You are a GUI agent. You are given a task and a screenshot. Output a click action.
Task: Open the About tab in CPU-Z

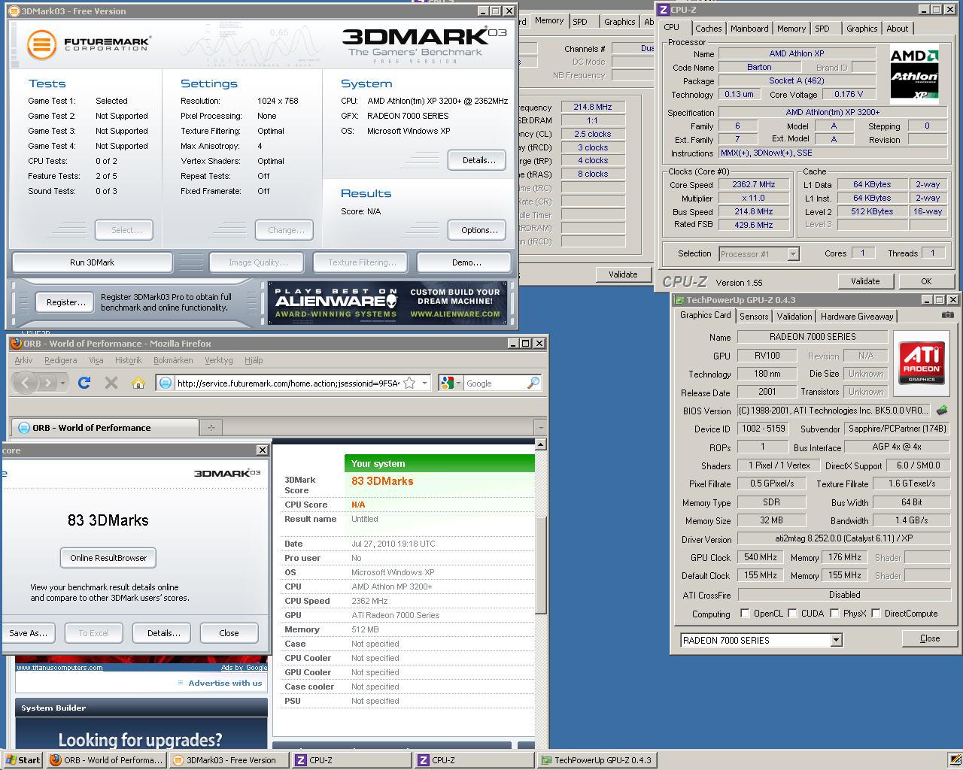(x=897, y=29)
